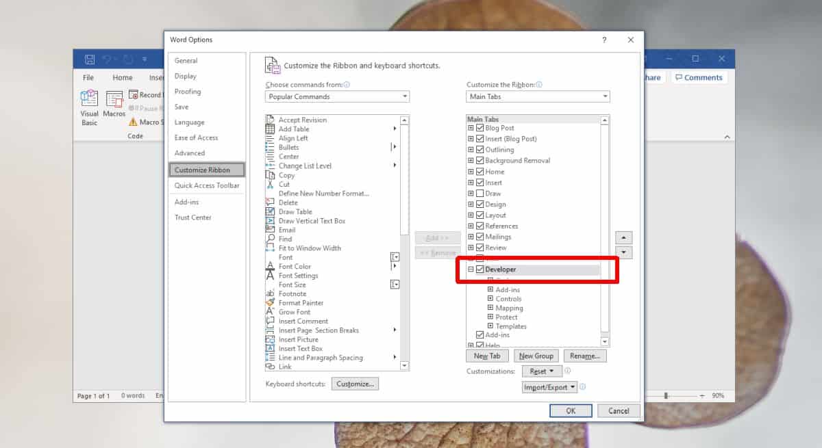
Task: Choose the Font Color command
Action: pos(295,266)
